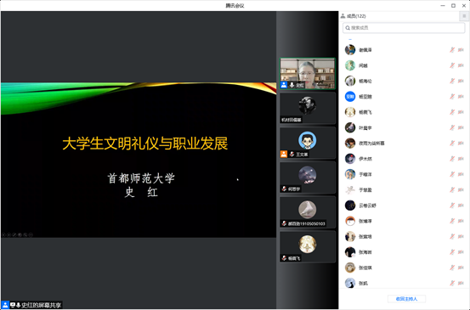Image resolution: width=470 pixels, height=310 pixels.
Task: Select 史红's live video thumbnail
Action: click(307, 73)
